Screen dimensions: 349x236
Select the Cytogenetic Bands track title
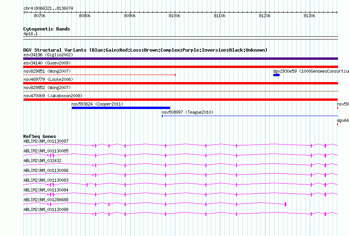click(47, 29)
